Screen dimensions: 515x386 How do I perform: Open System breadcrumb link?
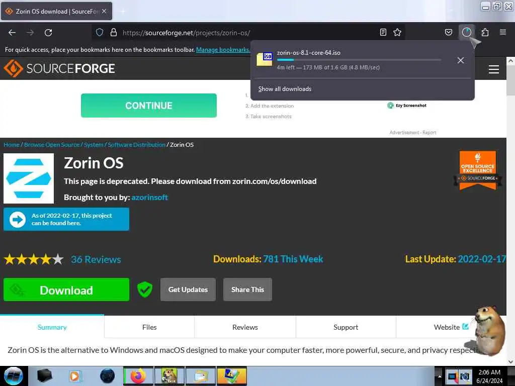[x=94, y=145]
